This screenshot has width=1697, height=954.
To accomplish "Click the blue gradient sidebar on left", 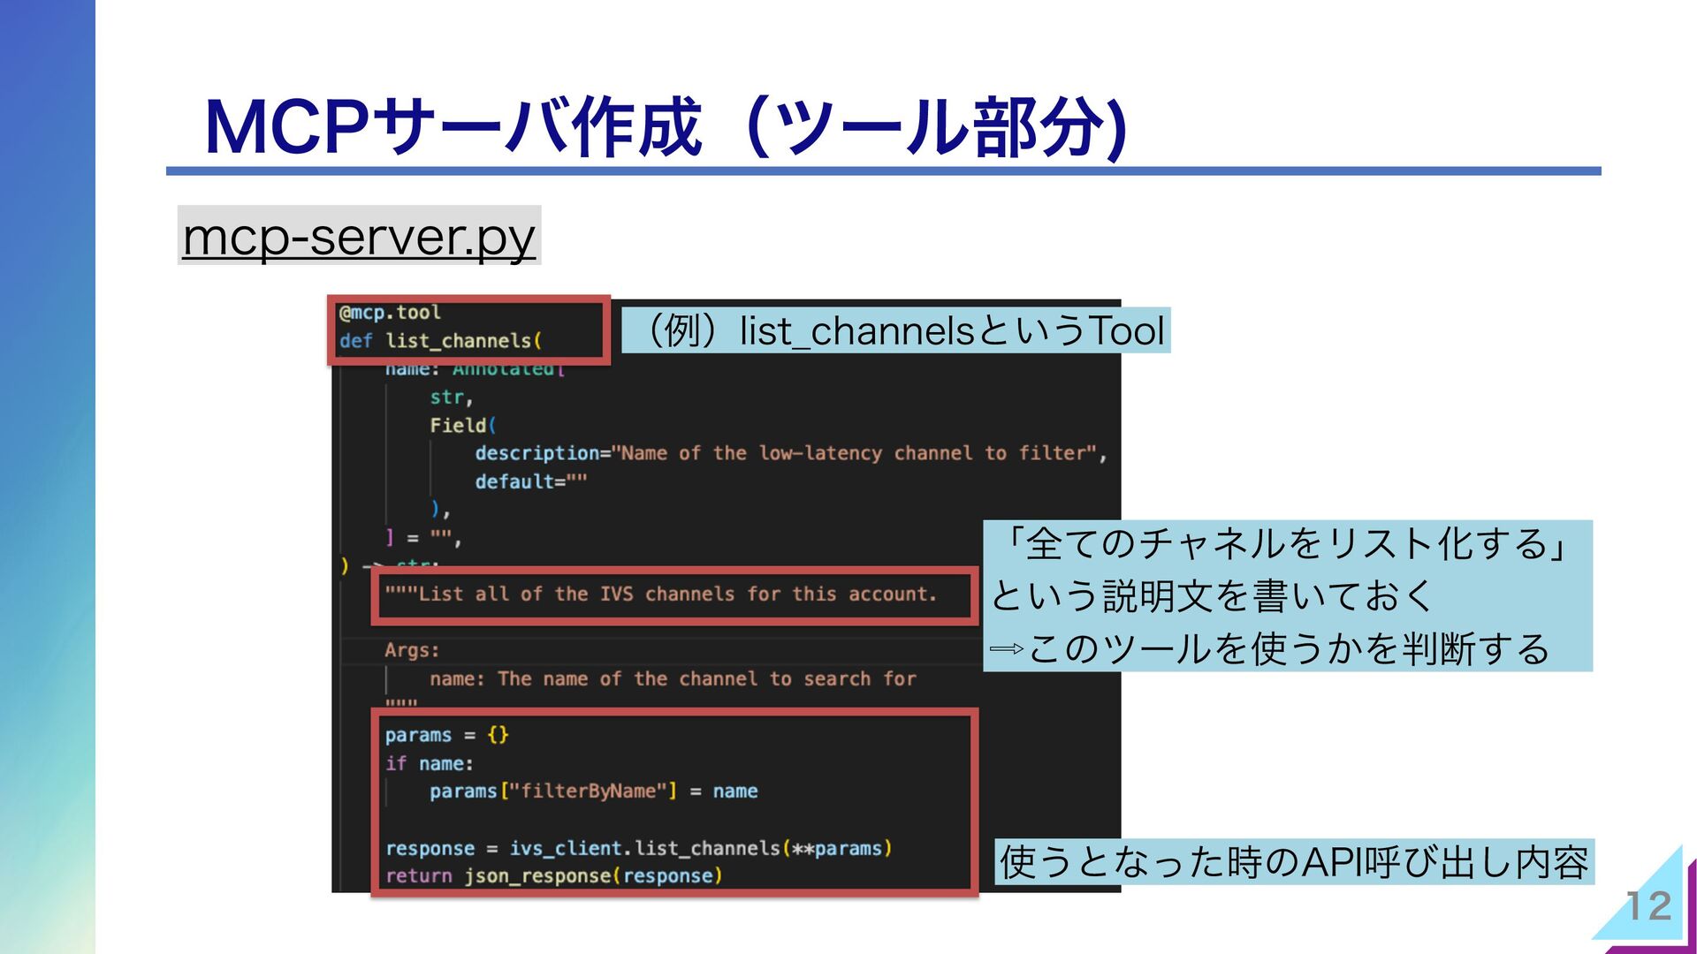I will 47,477.
